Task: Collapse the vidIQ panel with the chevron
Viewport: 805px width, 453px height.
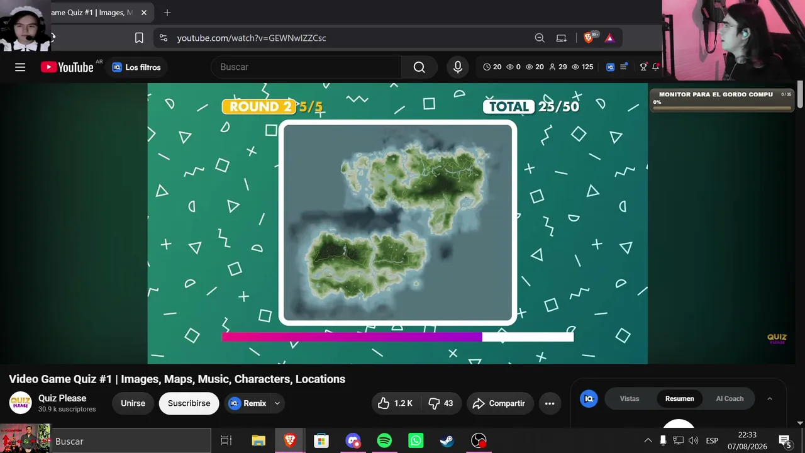Action: tap(769, 399)
